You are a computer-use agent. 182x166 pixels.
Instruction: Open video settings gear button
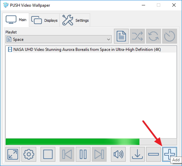click(x=29, y=154)
